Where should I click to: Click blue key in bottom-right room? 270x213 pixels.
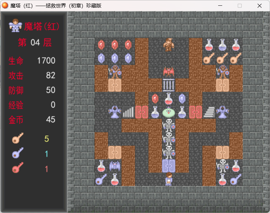pos(236,179)
